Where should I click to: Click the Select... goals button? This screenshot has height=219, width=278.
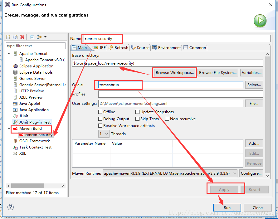254,85
